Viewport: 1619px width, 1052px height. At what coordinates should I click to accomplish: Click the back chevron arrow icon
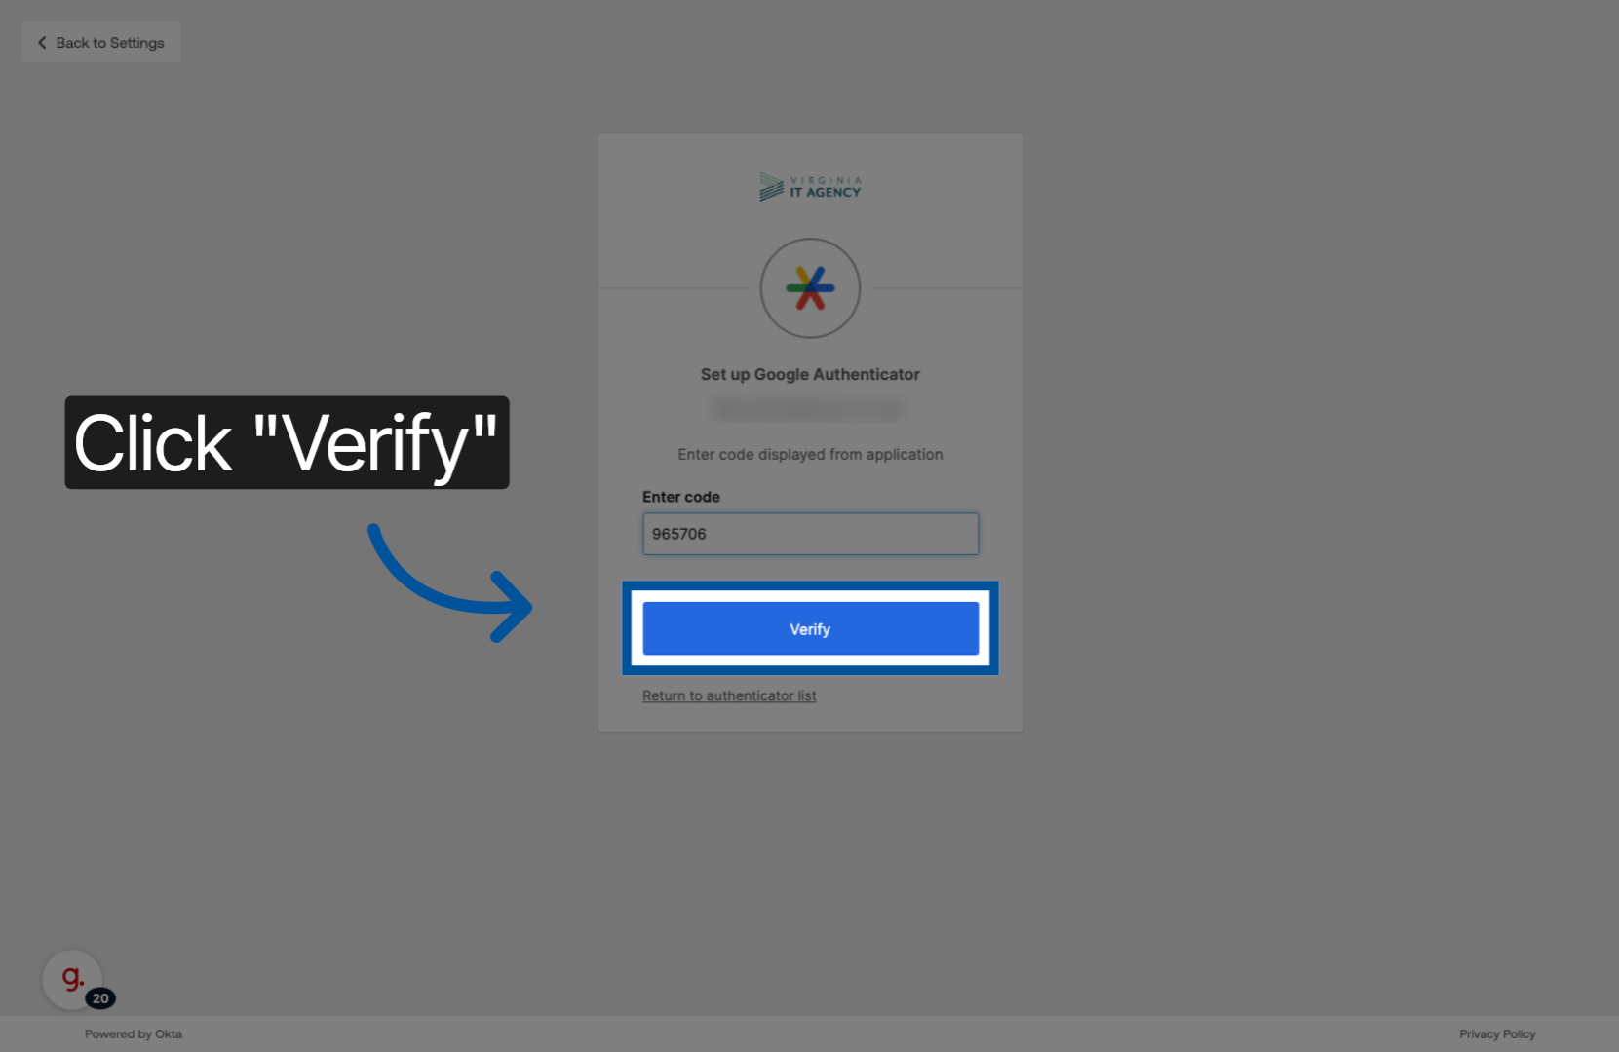click(x=42, y=43)
